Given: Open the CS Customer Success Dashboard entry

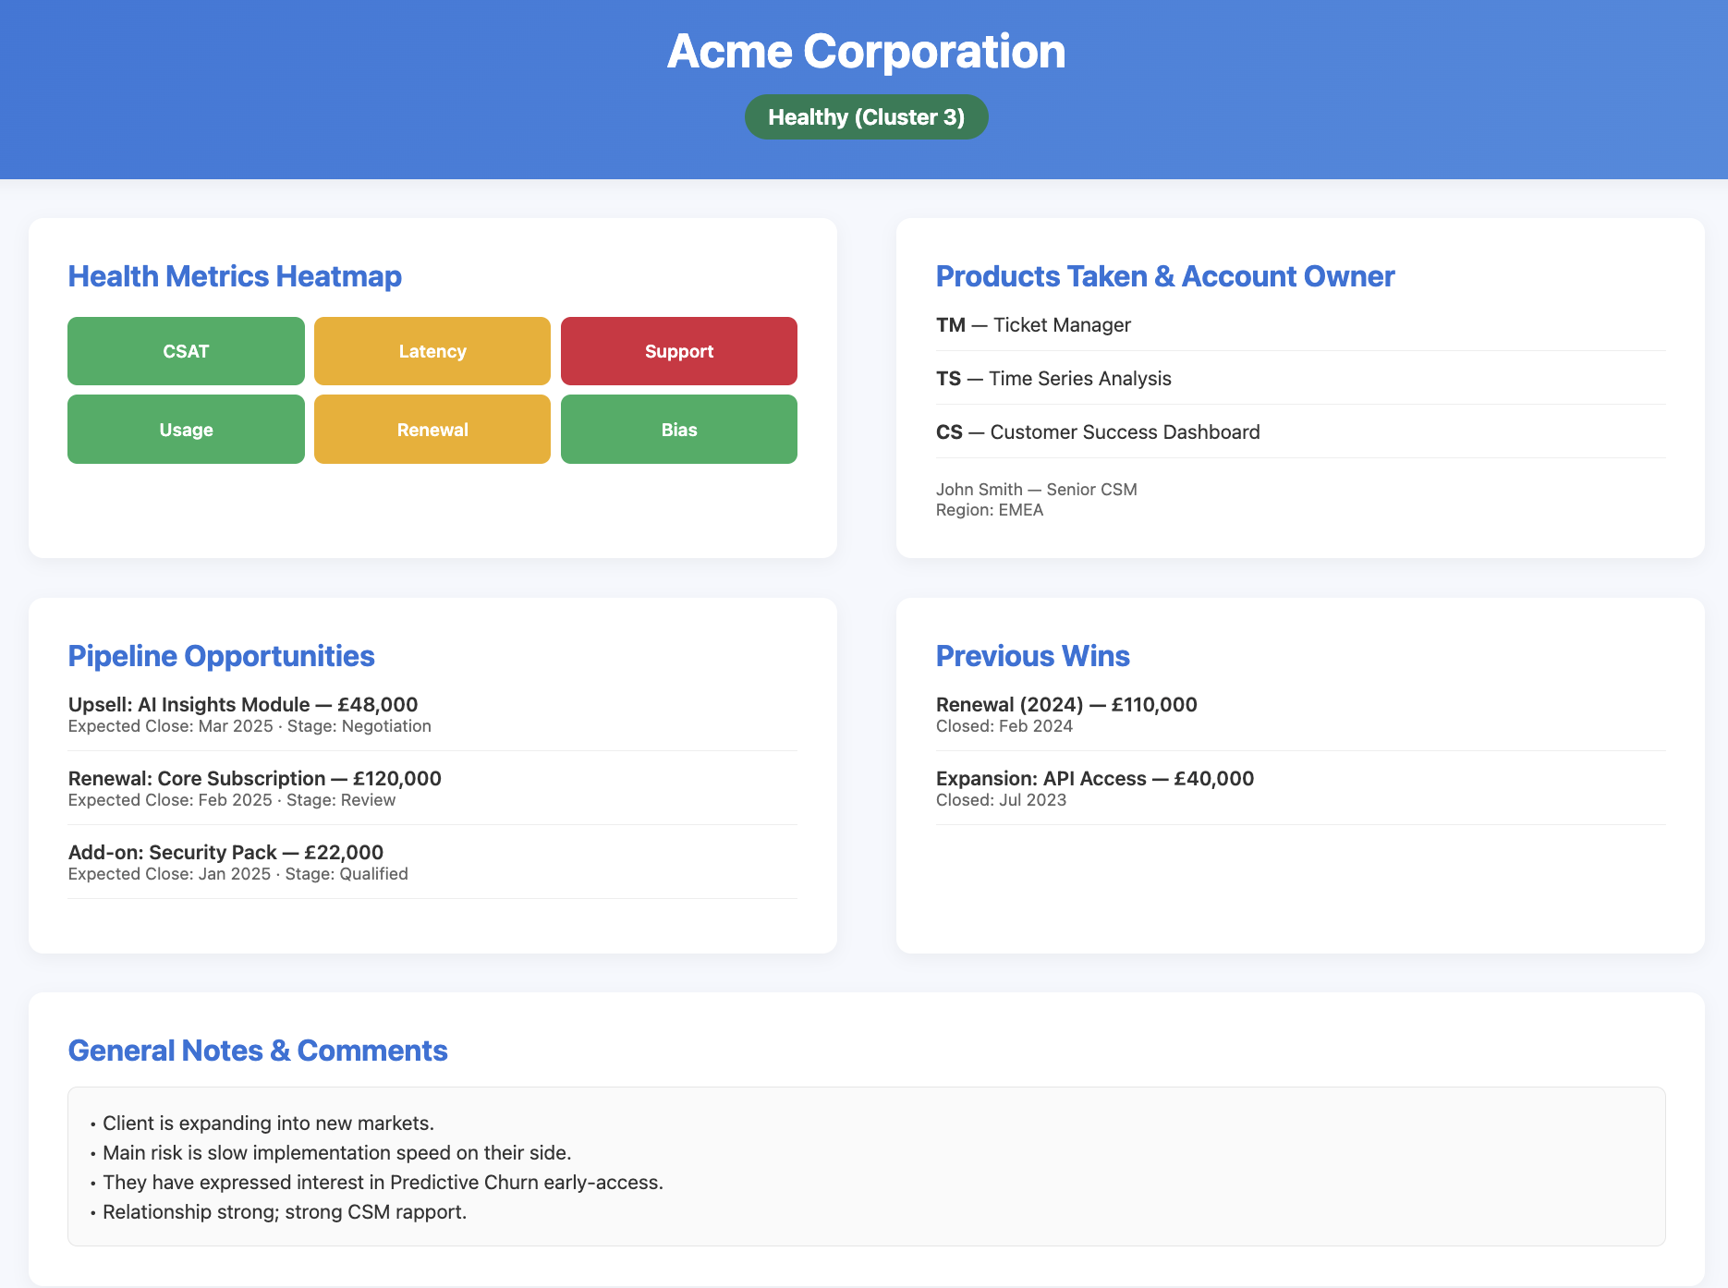Looking at the screenshot, I should (1098, 431).
